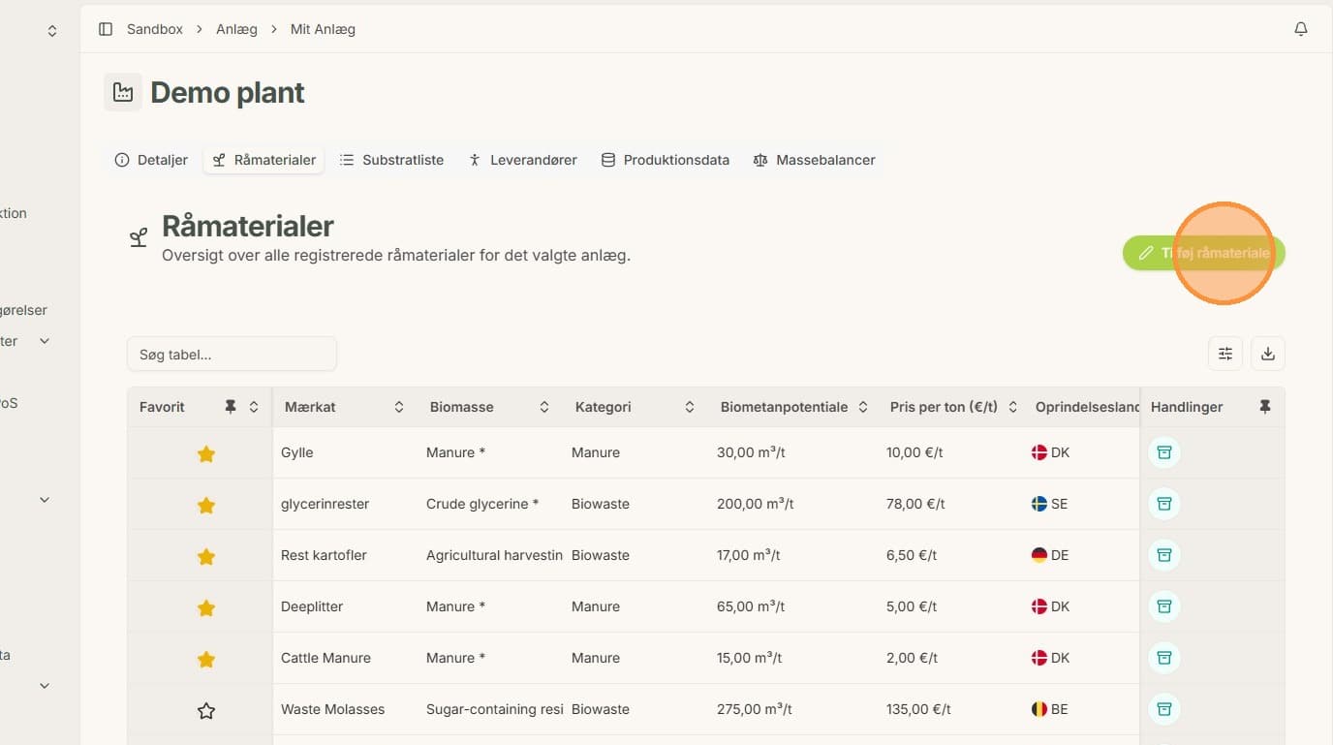
Task: Toggle the sidebar panel icon
Action: pyautogui.click(x=106, y=29)
